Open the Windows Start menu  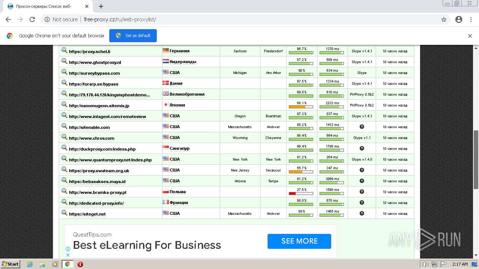(10, 264)
